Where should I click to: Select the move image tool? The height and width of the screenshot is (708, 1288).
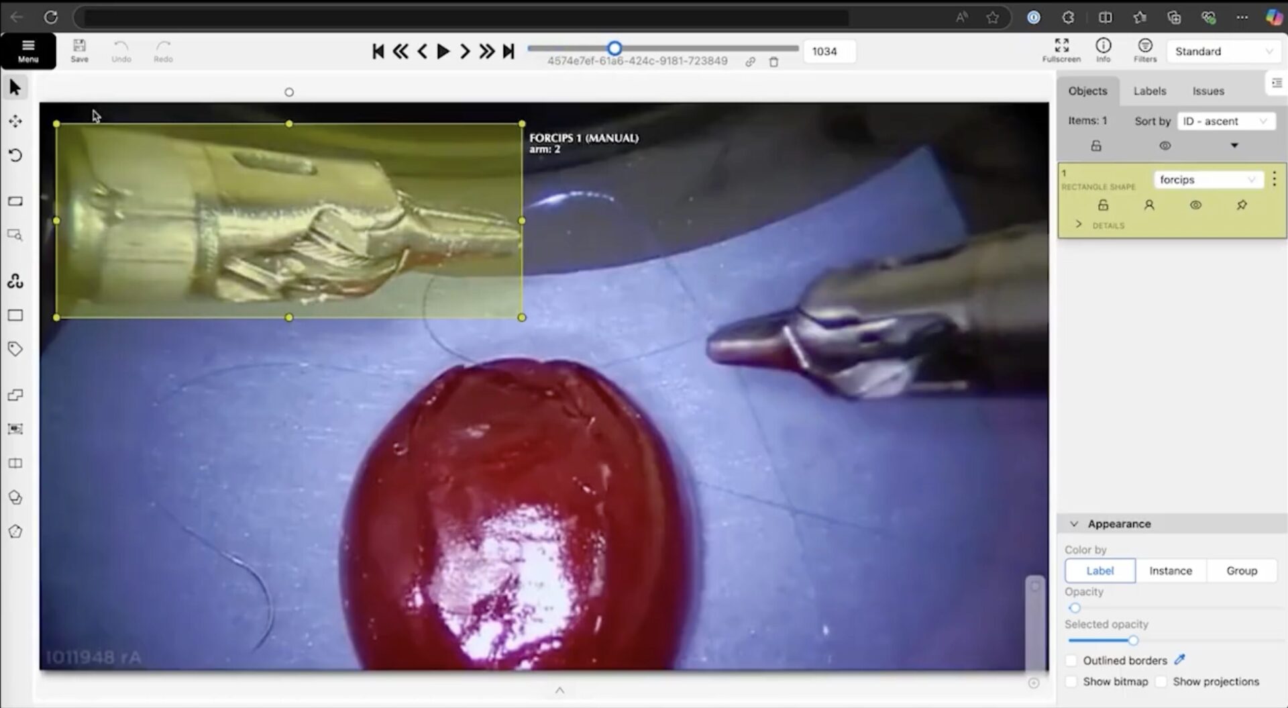[x=15, y=121]
